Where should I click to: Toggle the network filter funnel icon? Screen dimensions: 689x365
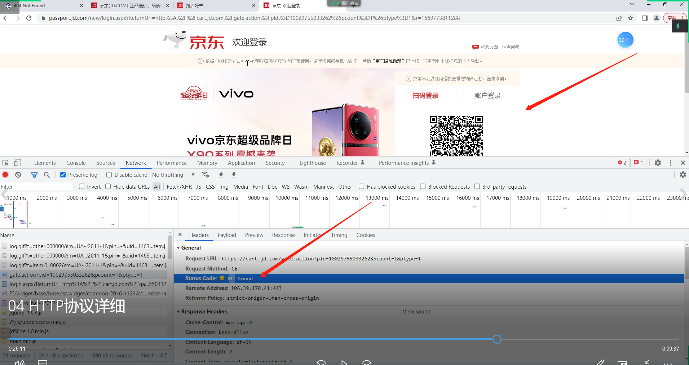pyautogui.click(x=34, y=175)
